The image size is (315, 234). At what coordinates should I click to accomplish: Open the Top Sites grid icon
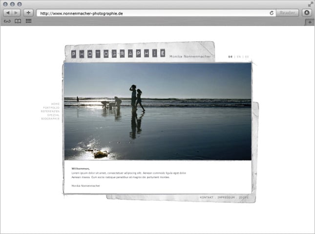point(28,21)
